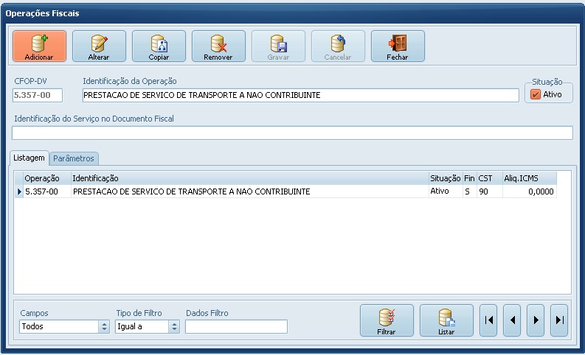Image resolution: width=585 pixels, height=355 pixels.
Task: Sort by the Operação column header
Action: [47, 178]
